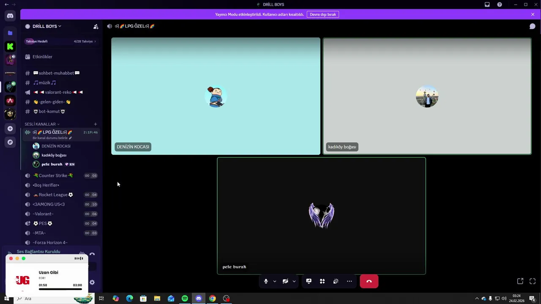
Task: Select the Karavanli server icon
Action: pos(10,73)
